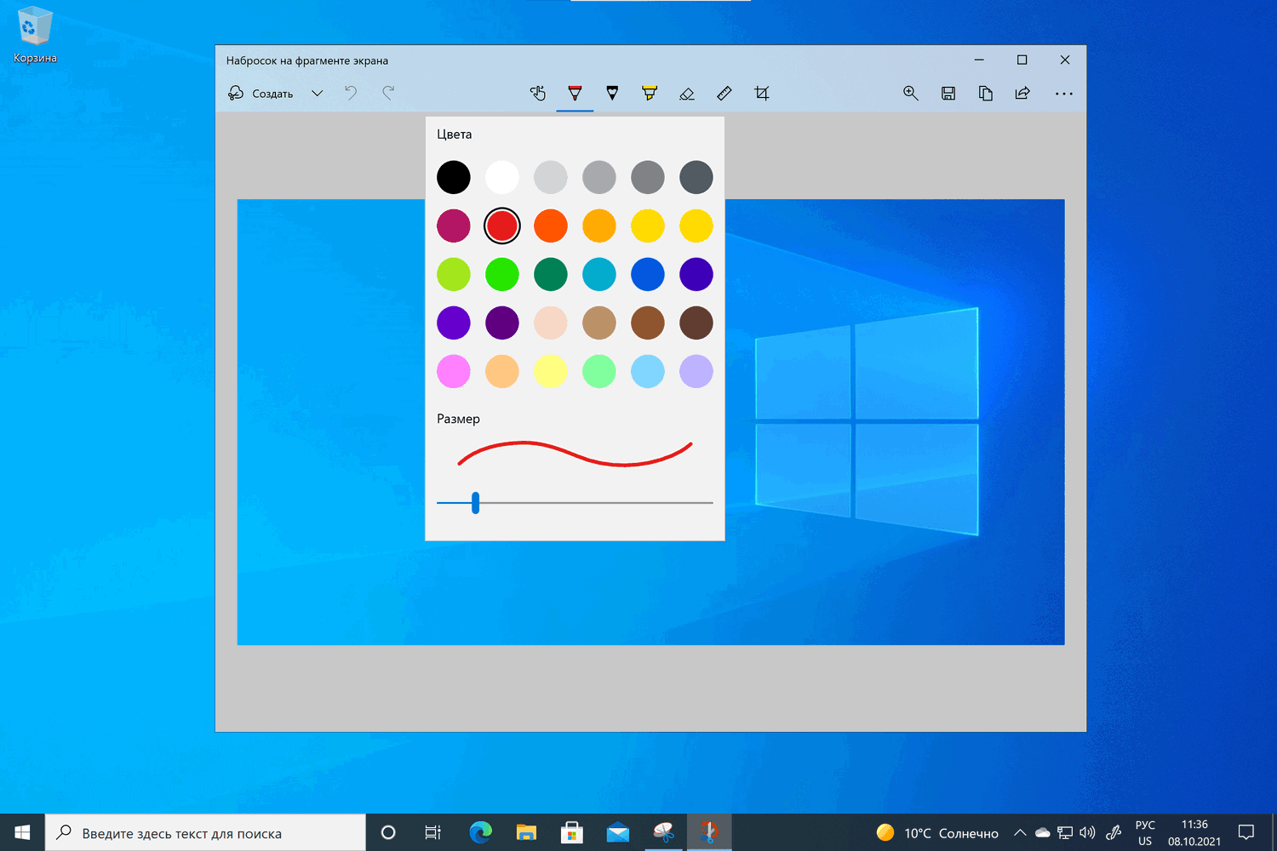Select the currently highlighted red swatch
The image size is (1277, 851).
502,226
